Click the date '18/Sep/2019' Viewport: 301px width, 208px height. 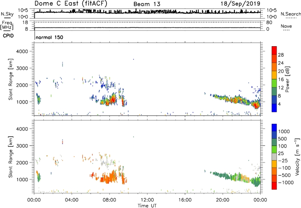tap(240, 3)
